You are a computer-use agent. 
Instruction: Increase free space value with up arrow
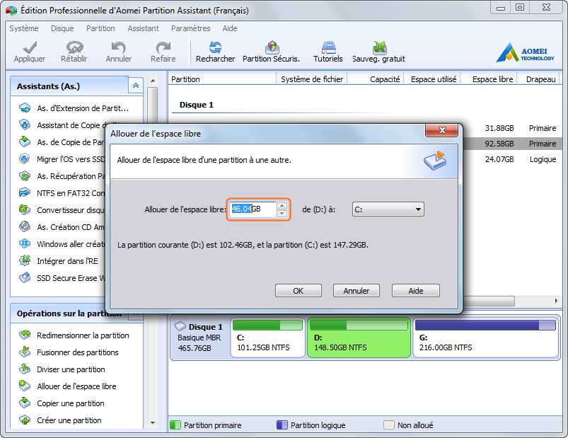click(282, 205)
